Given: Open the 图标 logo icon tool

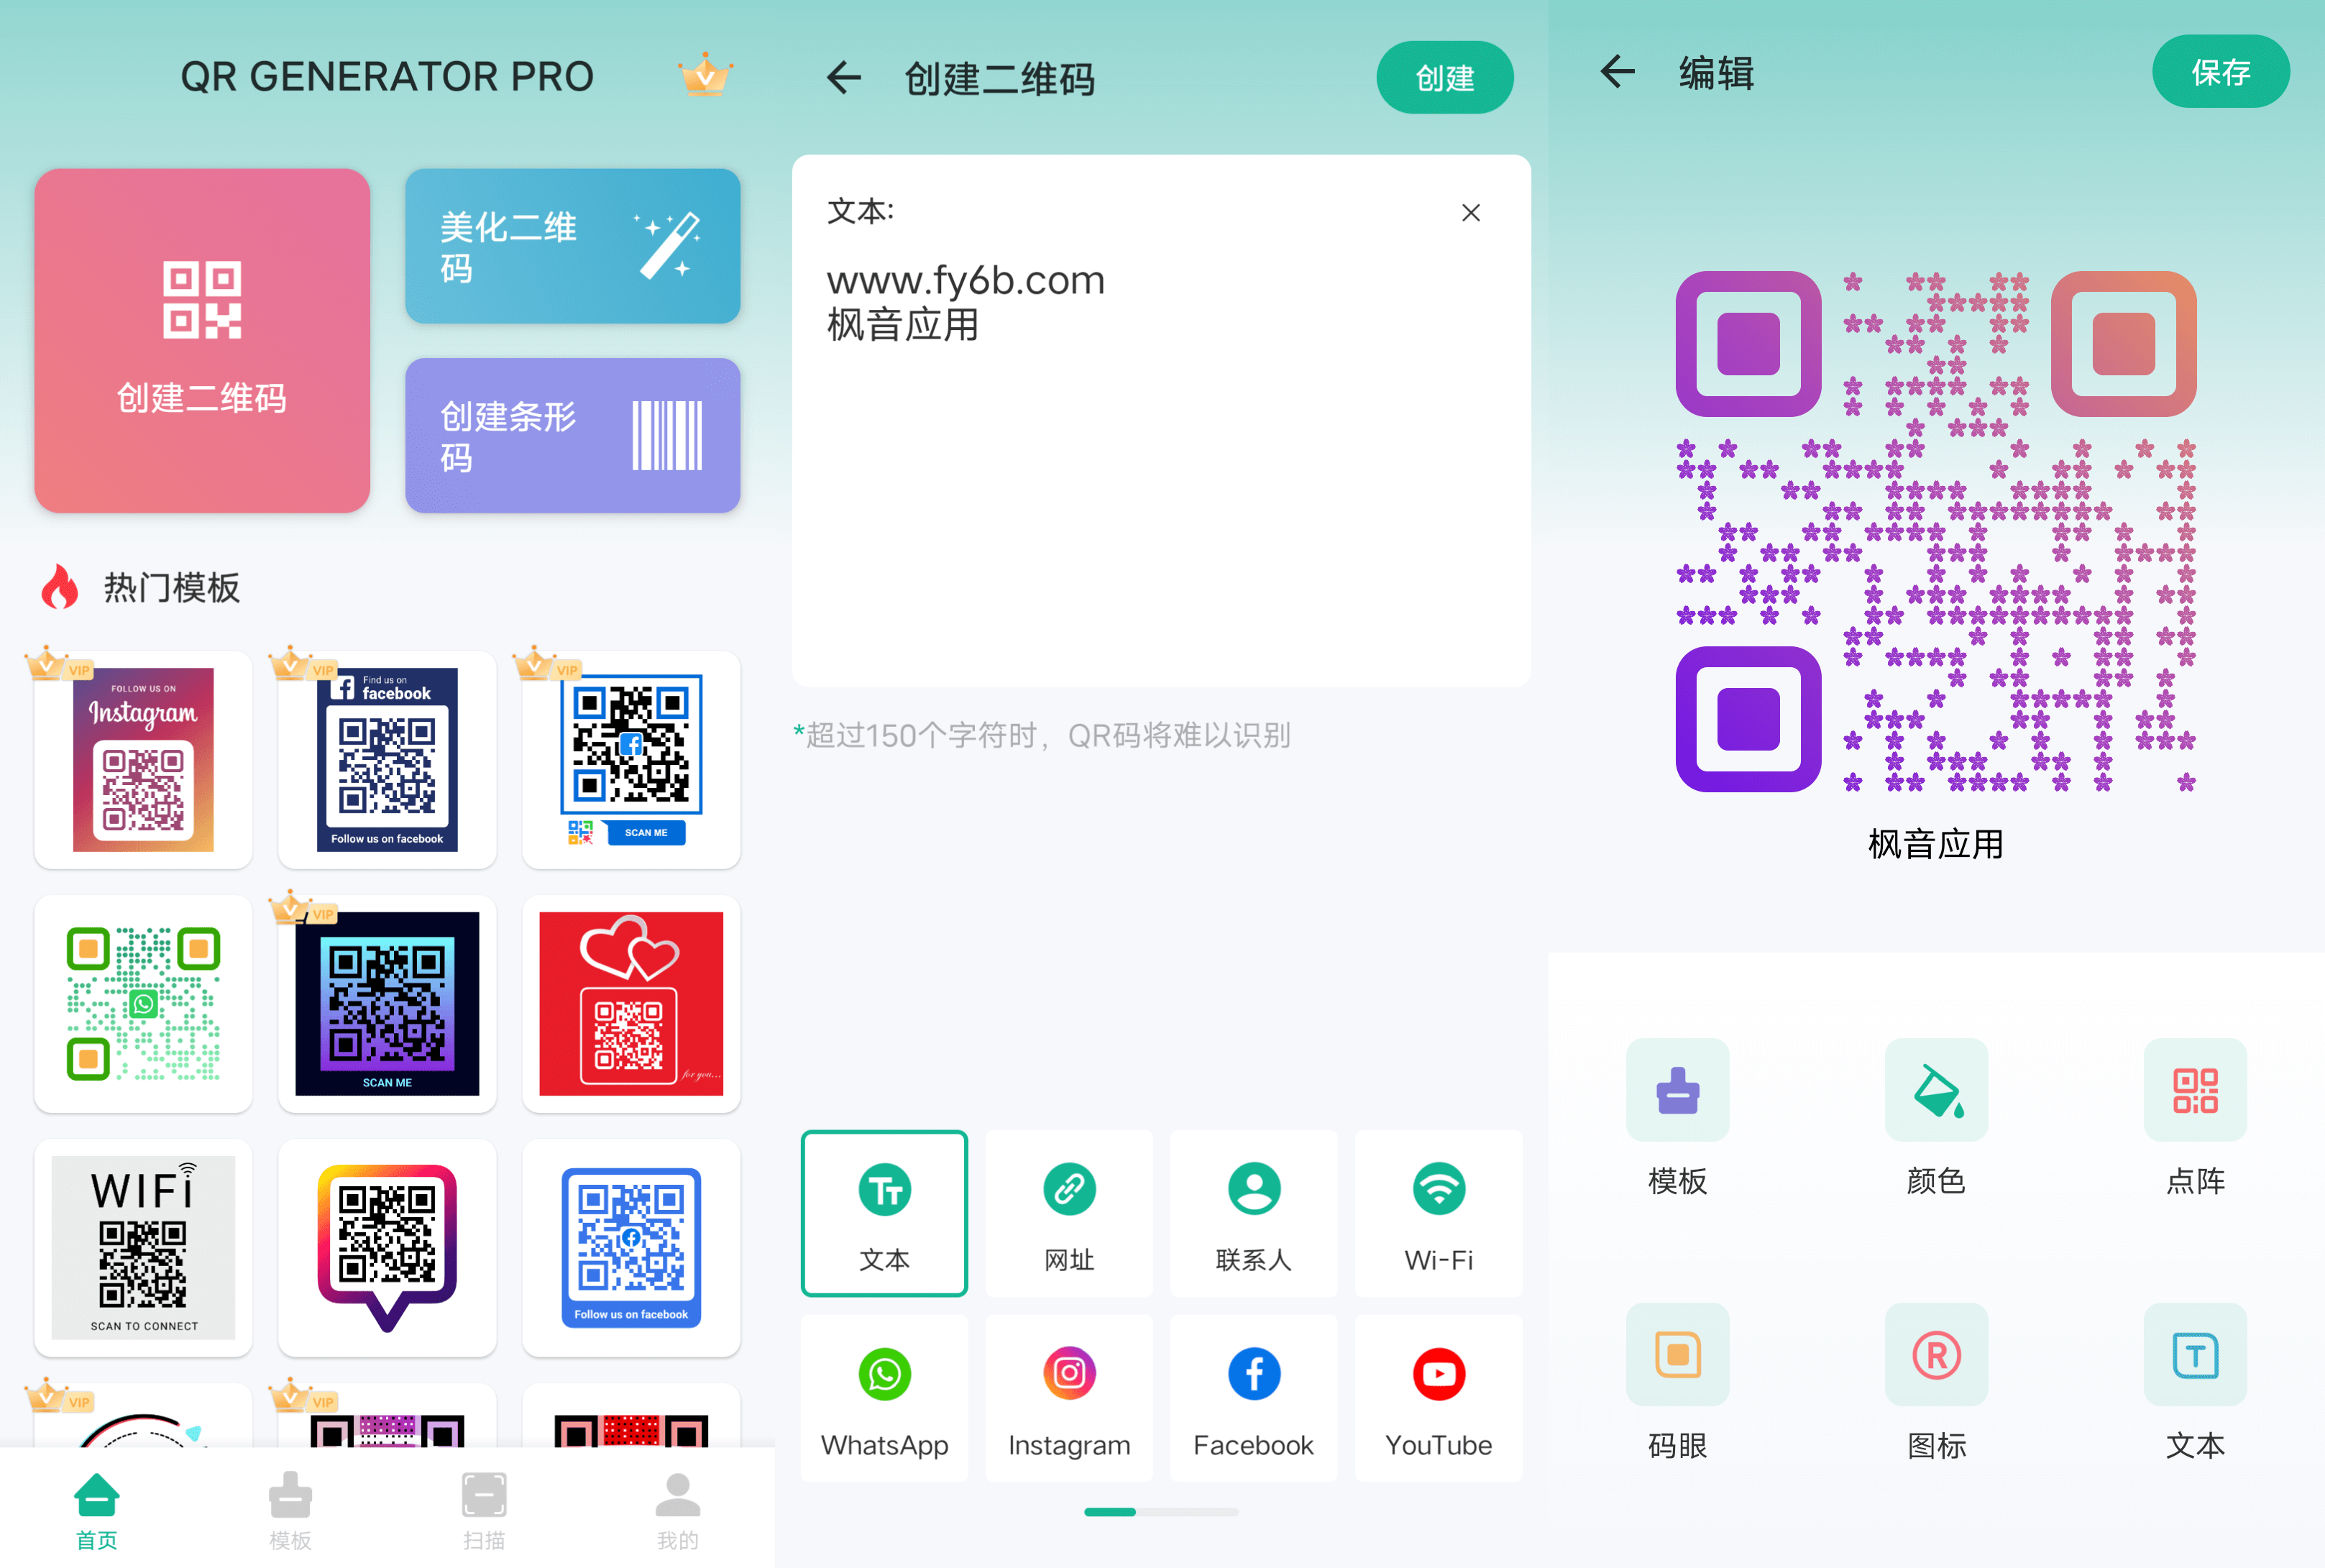Looking at the screenshot, I should tap(1936, 1382).
